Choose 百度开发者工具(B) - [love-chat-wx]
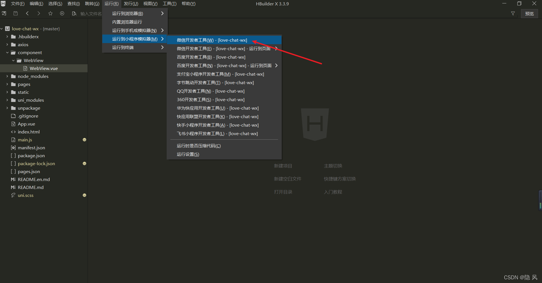The height and width of the screenshot is (283, 542). [x=224, y=57]
